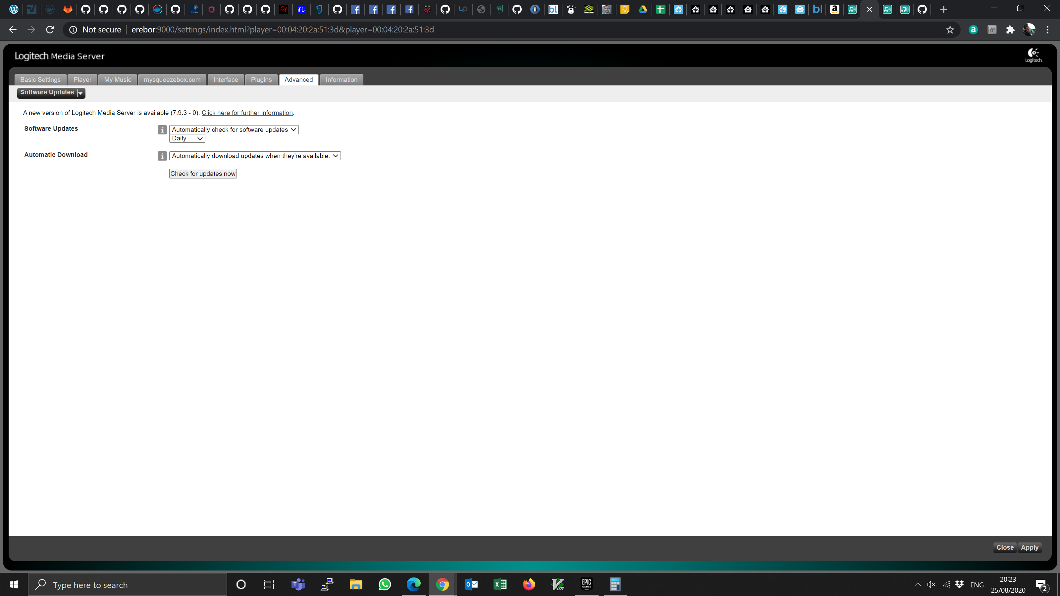Open the Software Updates section dropdown arrow
Screen dimensions: 1060x596
coord(80,93)
